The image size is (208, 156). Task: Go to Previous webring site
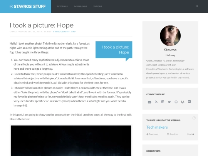152,134
